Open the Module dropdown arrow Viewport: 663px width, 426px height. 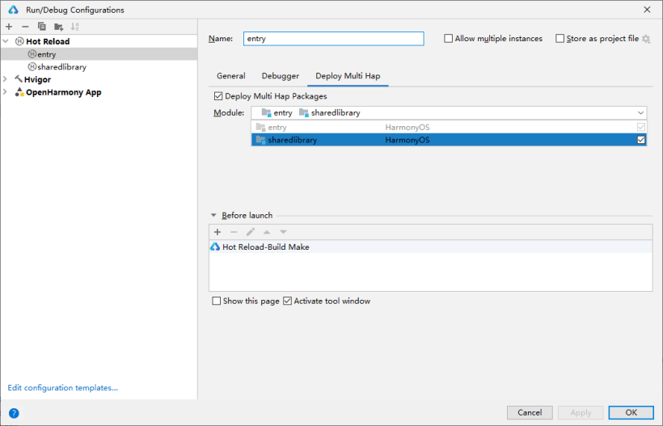[x=640, y=113]
